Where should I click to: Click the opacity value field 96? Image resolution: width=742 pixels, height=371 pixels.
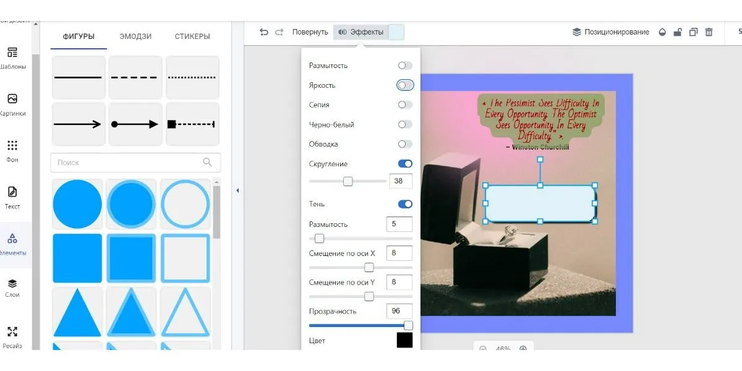tap(399, 311)
